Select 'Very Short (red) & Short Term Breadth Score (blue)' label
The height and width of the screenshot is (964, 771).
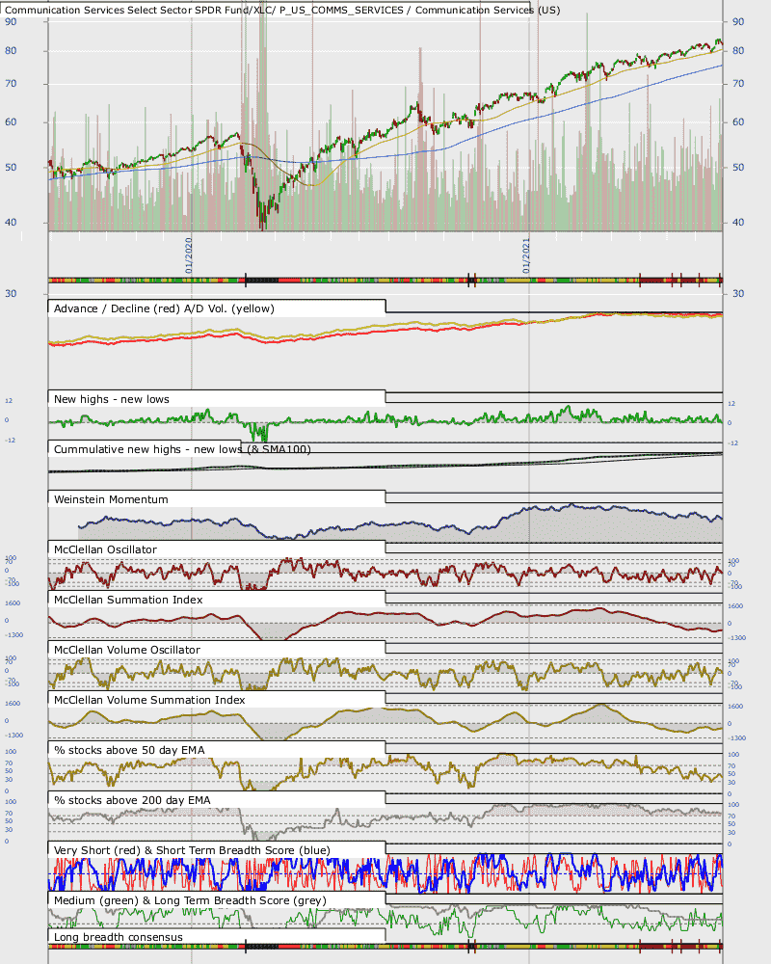pos(192,850)
